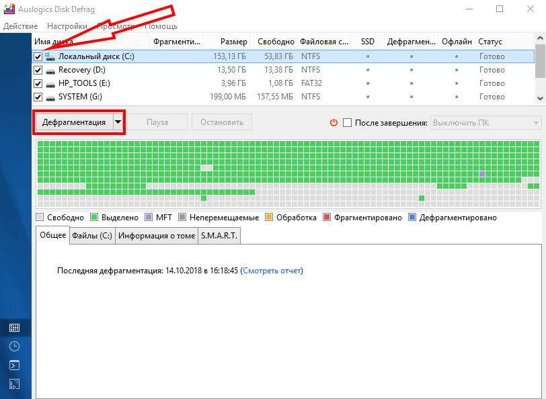The image size is (546, 399).
Task: Click the HP_TOOLS (E:) drive icon
Action: [x=50, y=84]
